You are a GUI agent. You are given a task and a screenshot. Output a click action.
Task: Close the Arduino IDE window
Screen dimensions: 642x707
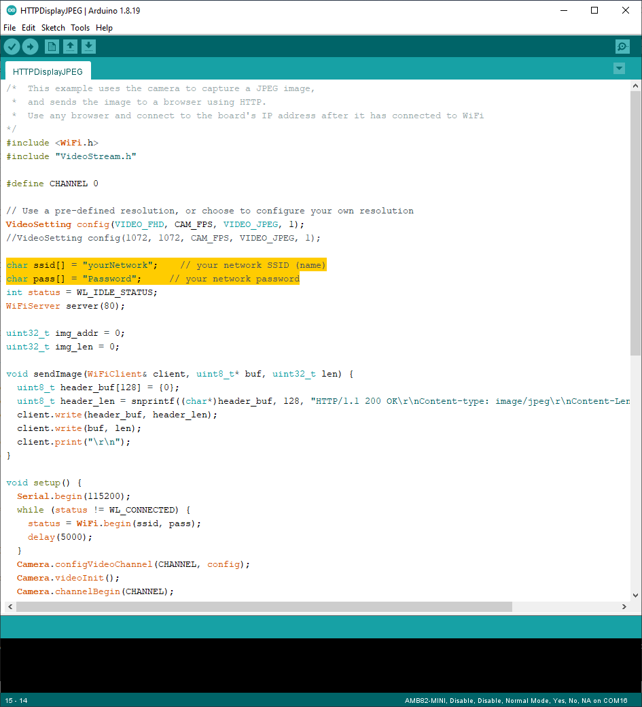(625, 10)
